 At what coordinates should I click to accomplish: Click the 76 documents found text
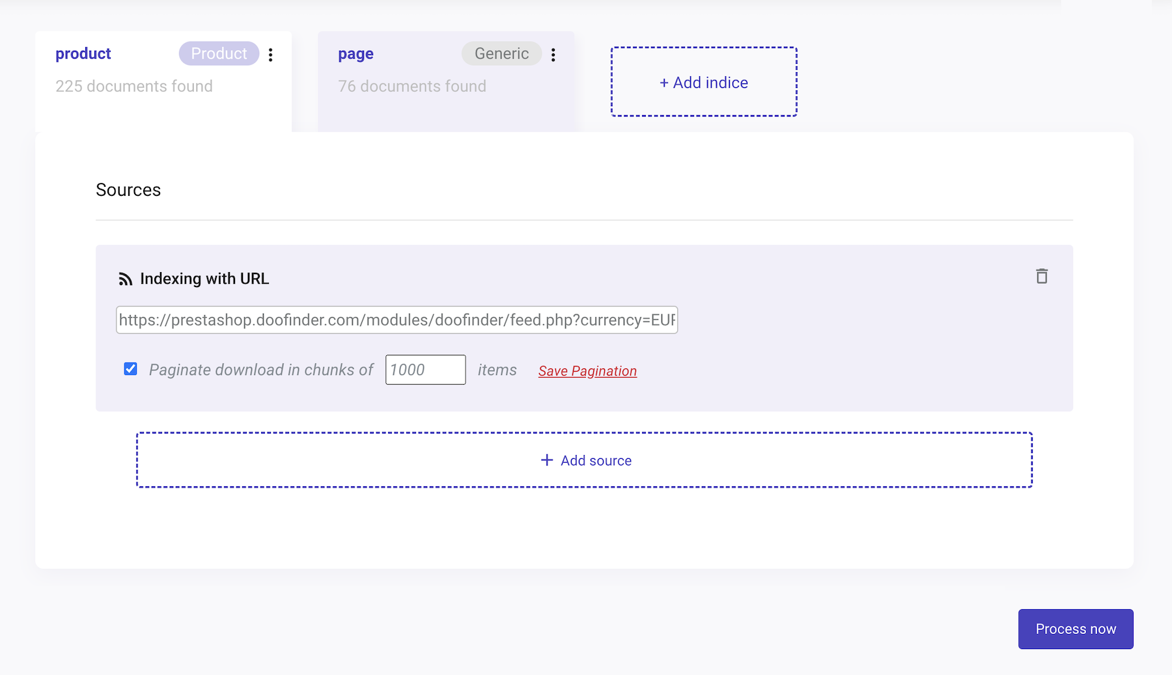412,86
